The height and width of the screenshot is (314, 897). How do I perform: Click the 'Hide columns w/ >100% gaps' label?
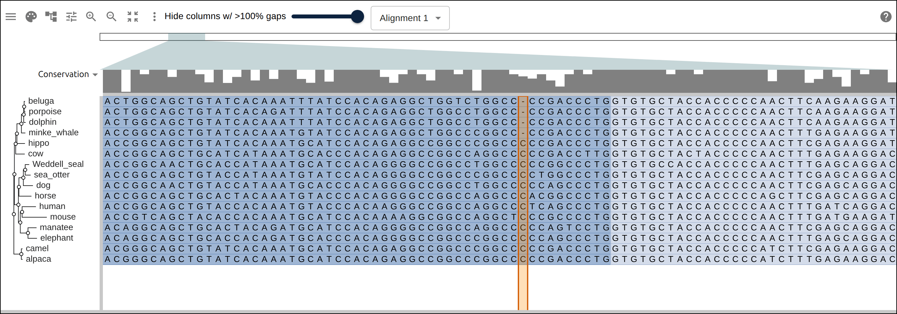coord(225,16)
